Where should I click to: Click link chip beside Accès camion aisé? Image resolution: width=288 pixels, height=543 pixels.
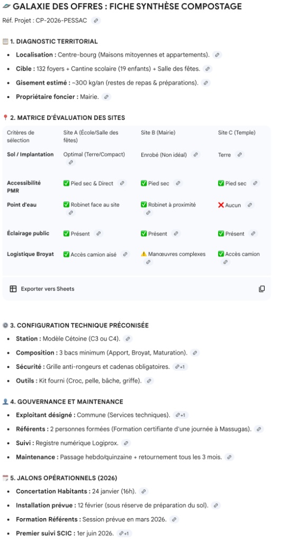pos(125,254)
